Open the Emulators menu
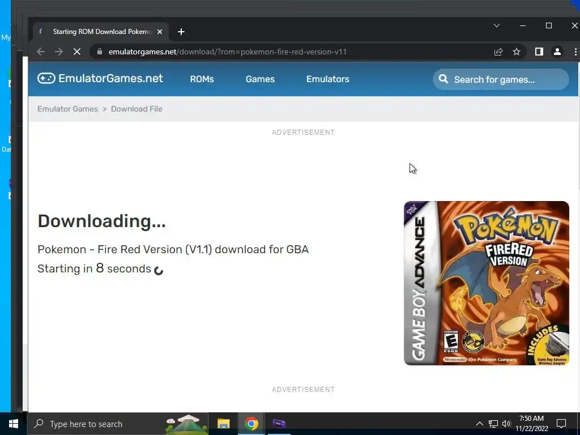 click(x=328, y=79)
